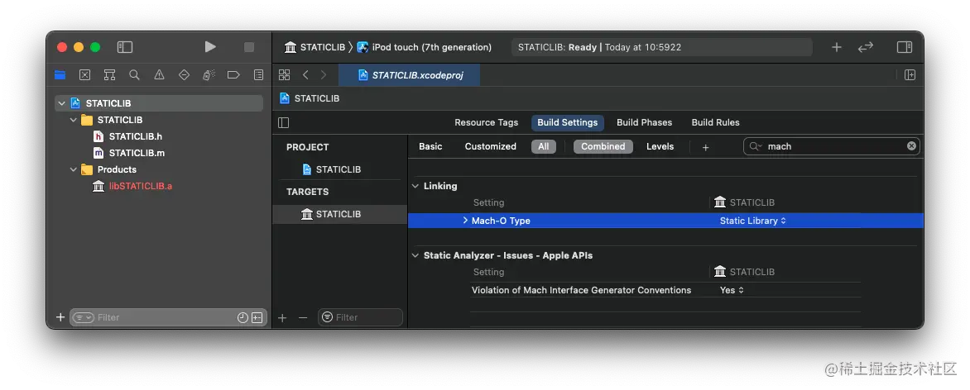Open navigator filter options menu
The width and height of the screenshot is (970, 390).
coord(84,317)
